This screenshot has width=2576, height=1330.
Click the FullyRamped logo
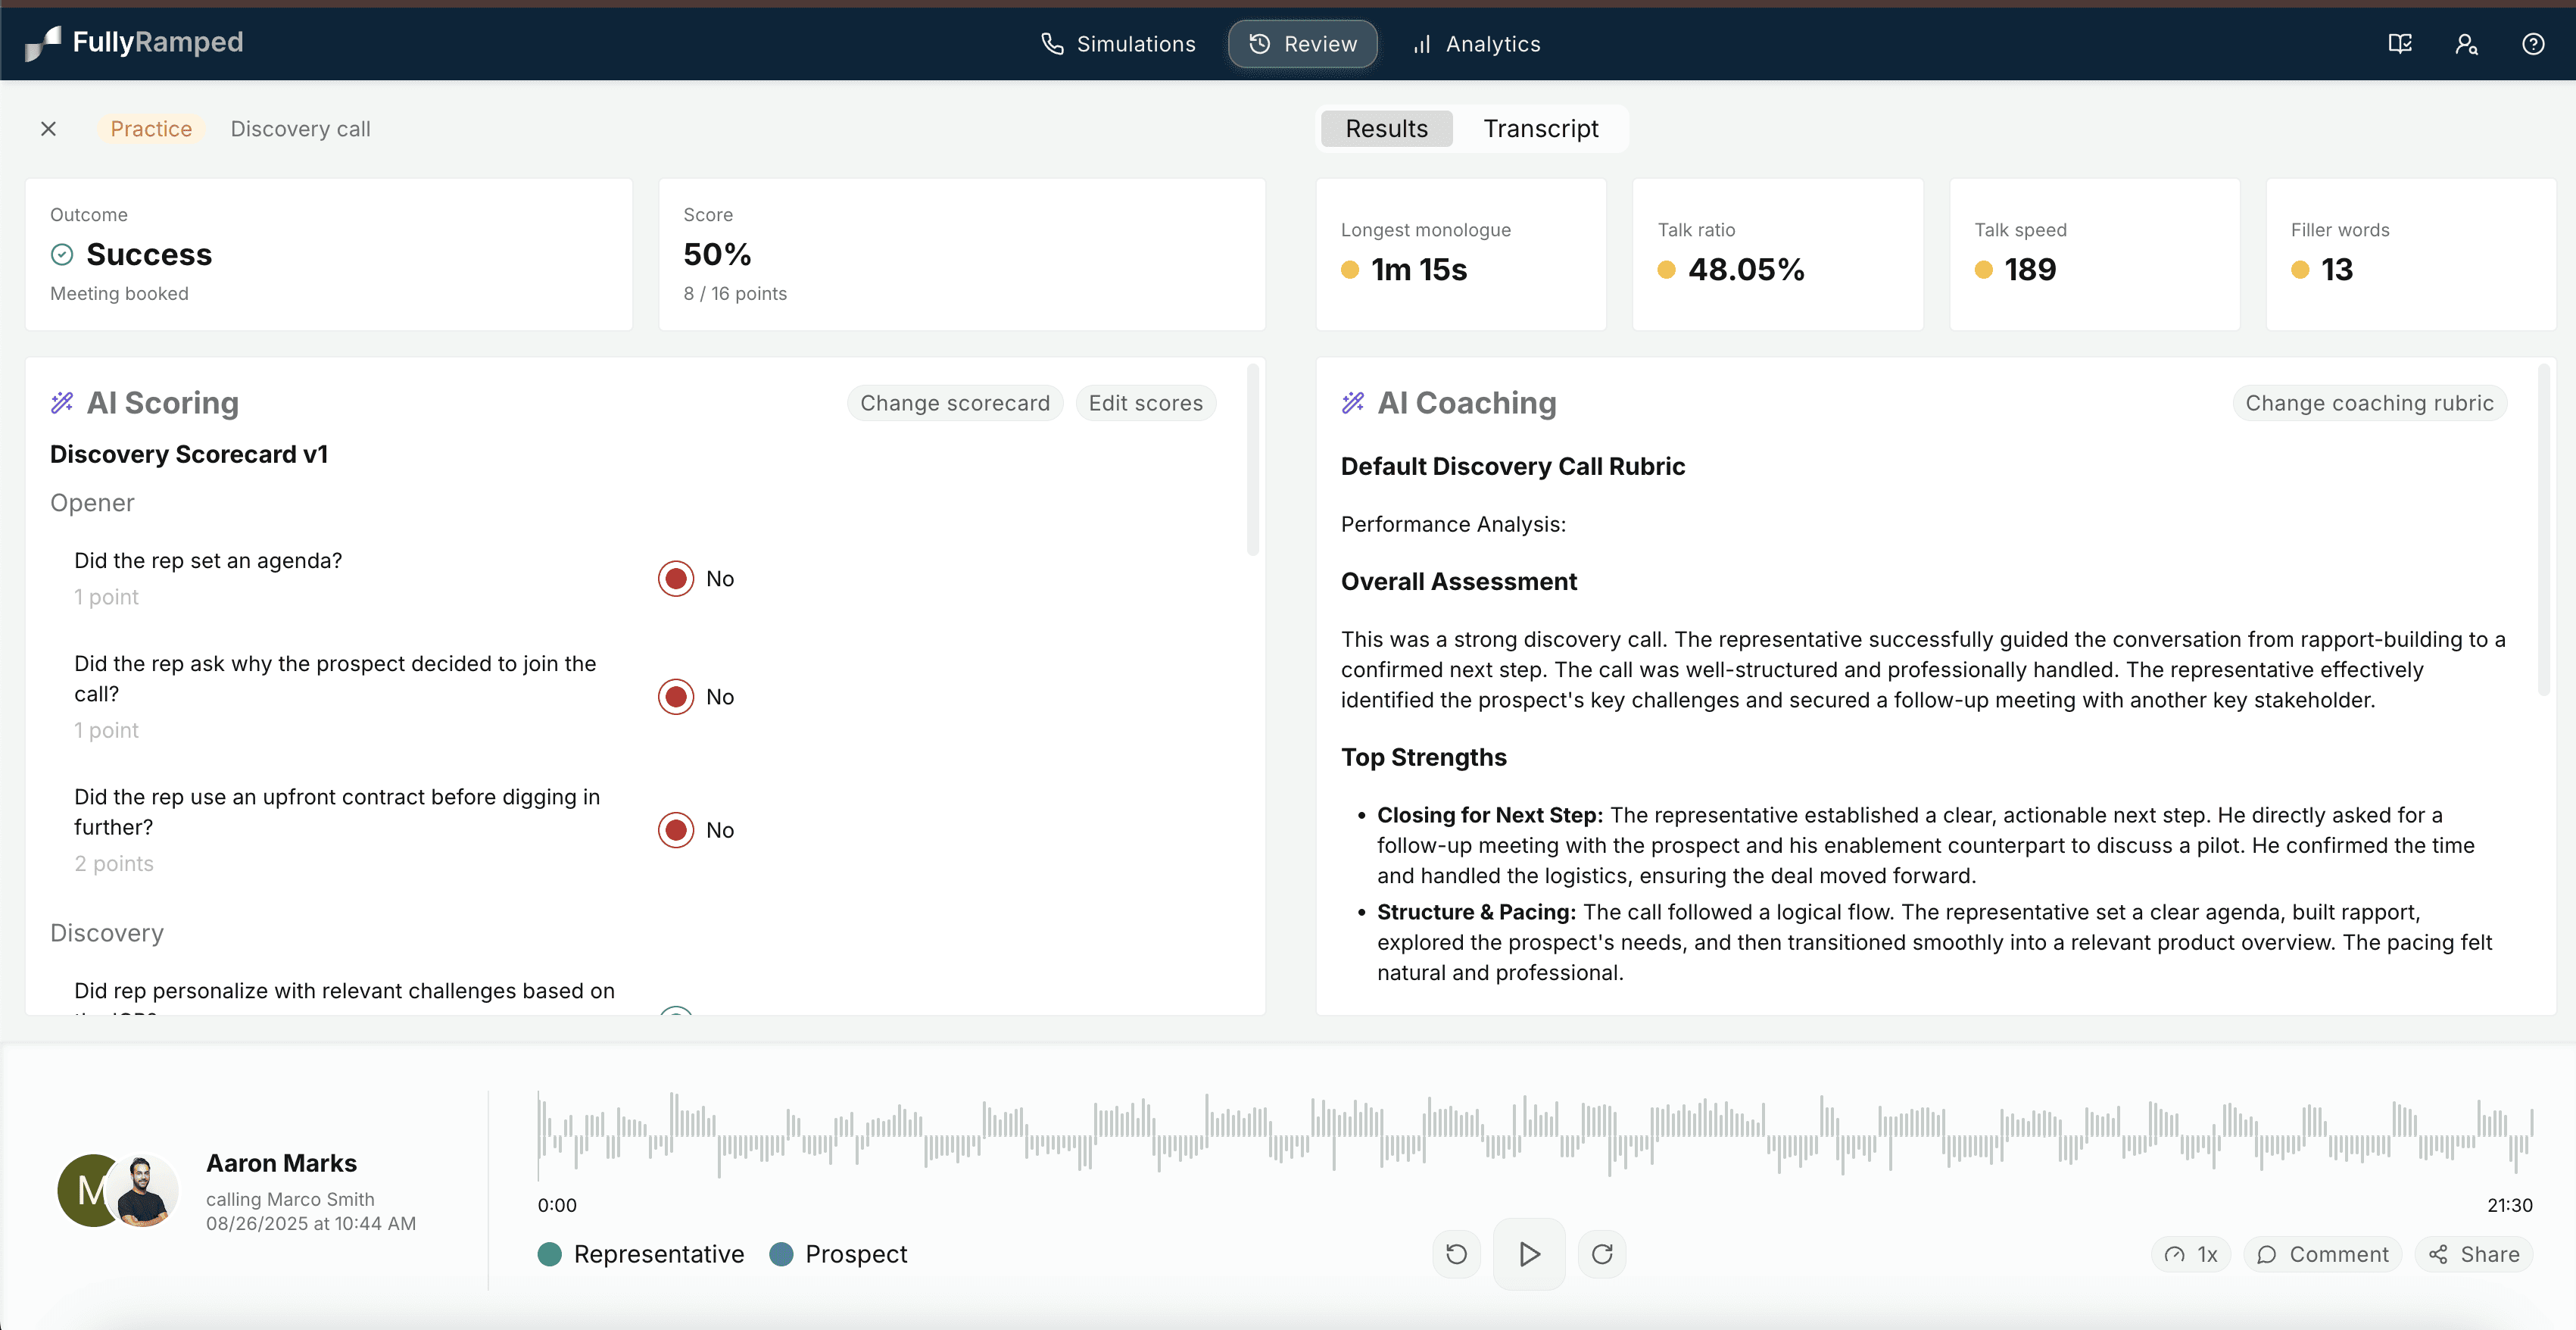tap(134, 43)
